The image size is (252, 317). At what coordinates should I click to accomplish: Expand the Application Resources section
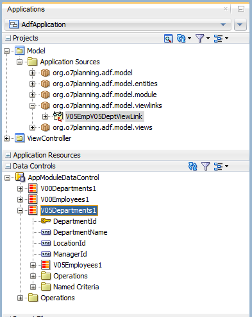point(8,156)
